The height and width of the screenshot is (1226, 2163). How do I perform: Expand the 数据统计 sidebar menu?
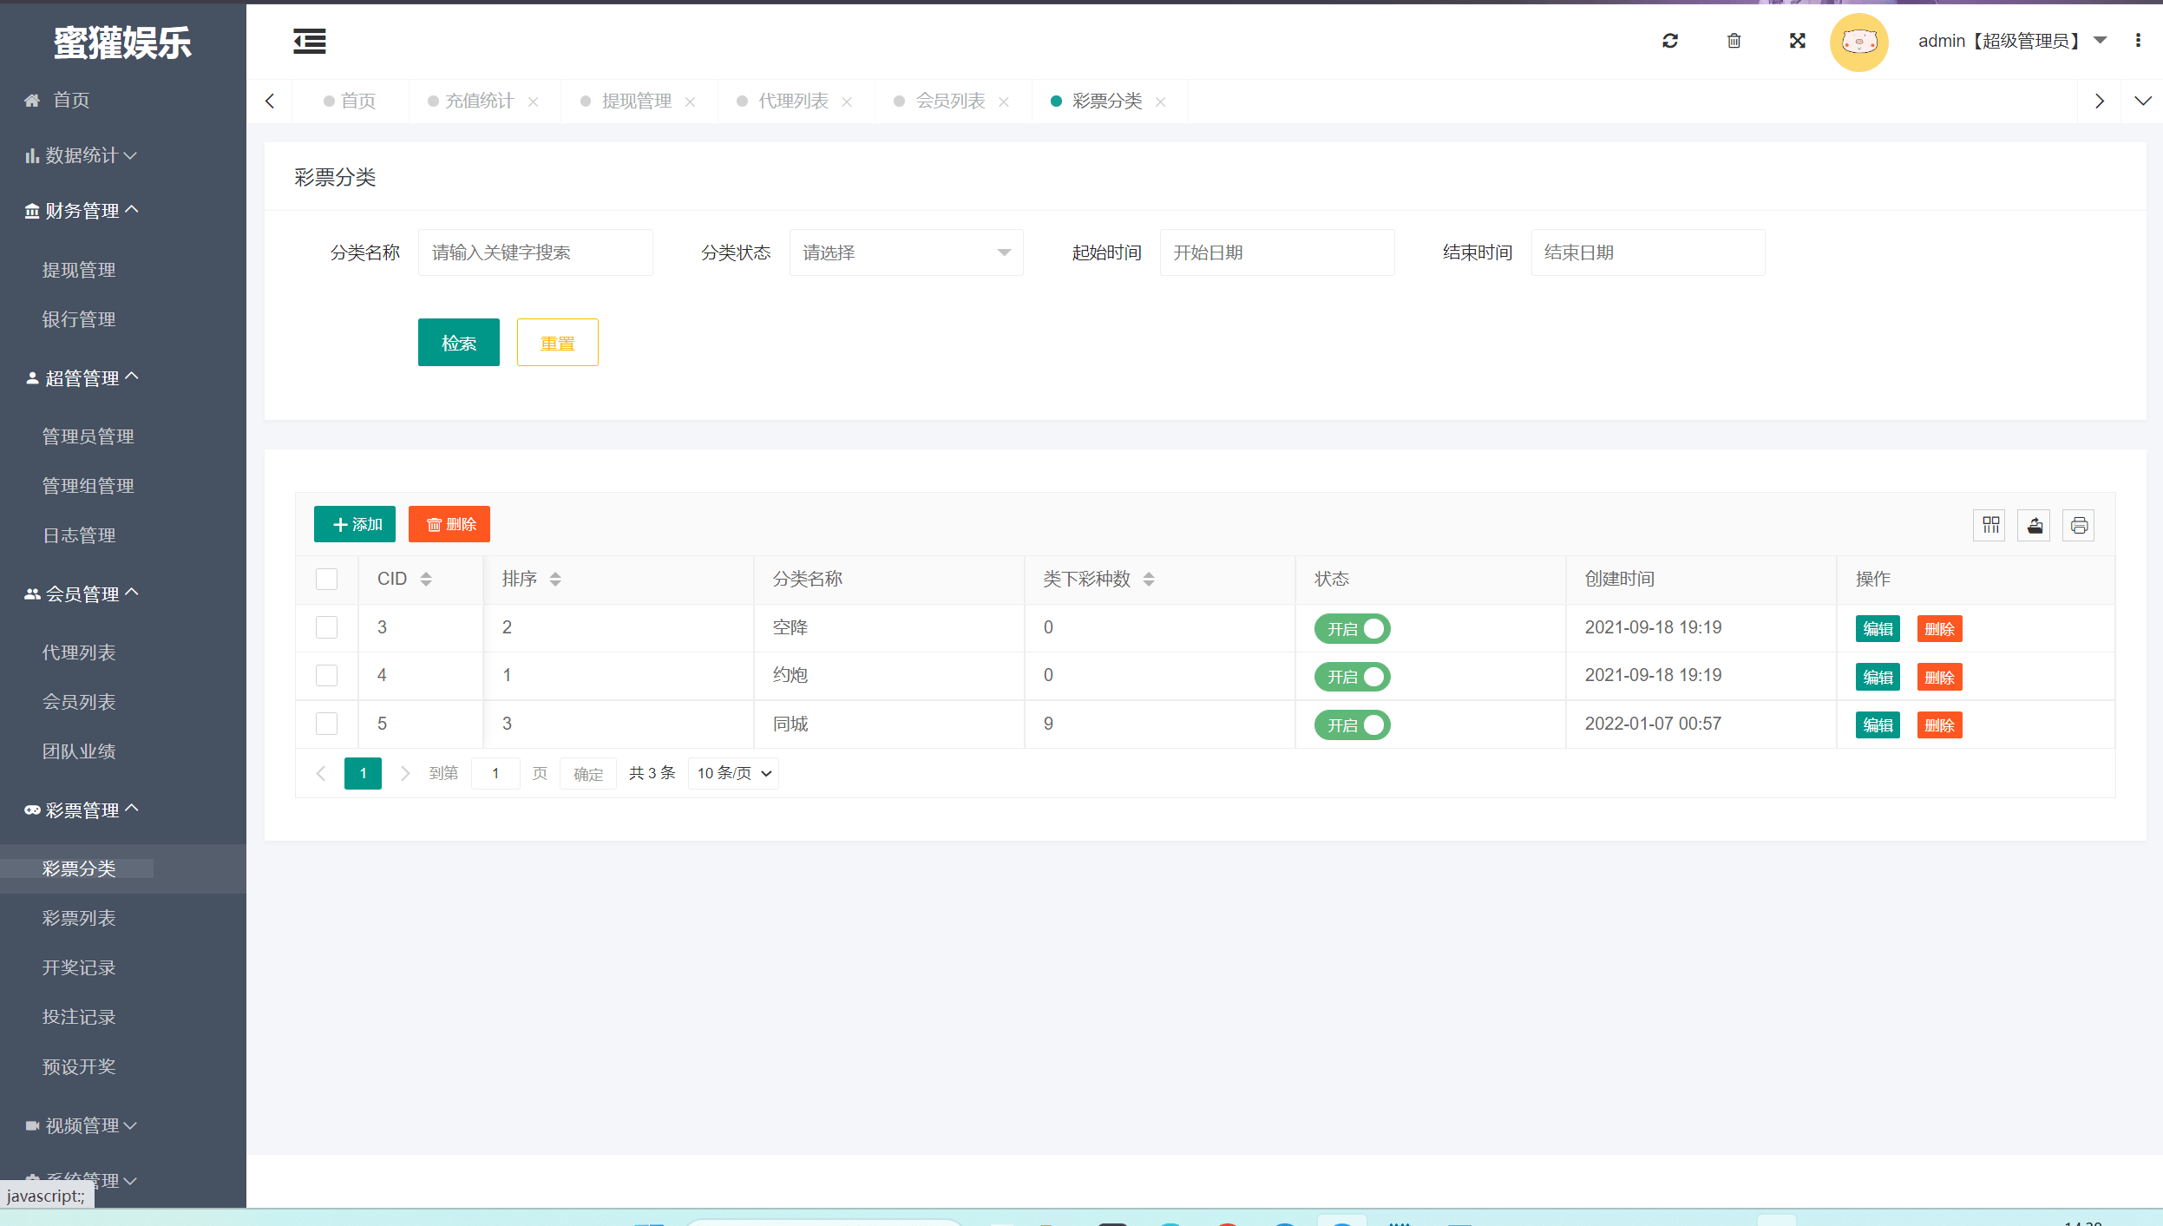pos(81,155)
